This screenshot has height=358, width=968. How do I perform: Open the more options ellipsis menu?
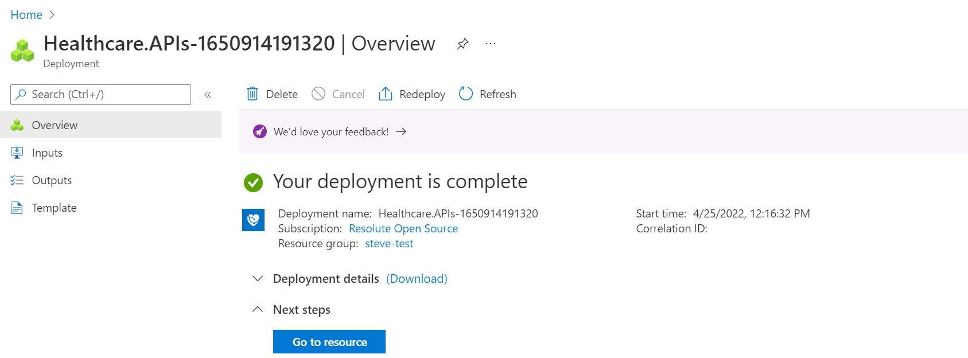[x=490, y=44]
